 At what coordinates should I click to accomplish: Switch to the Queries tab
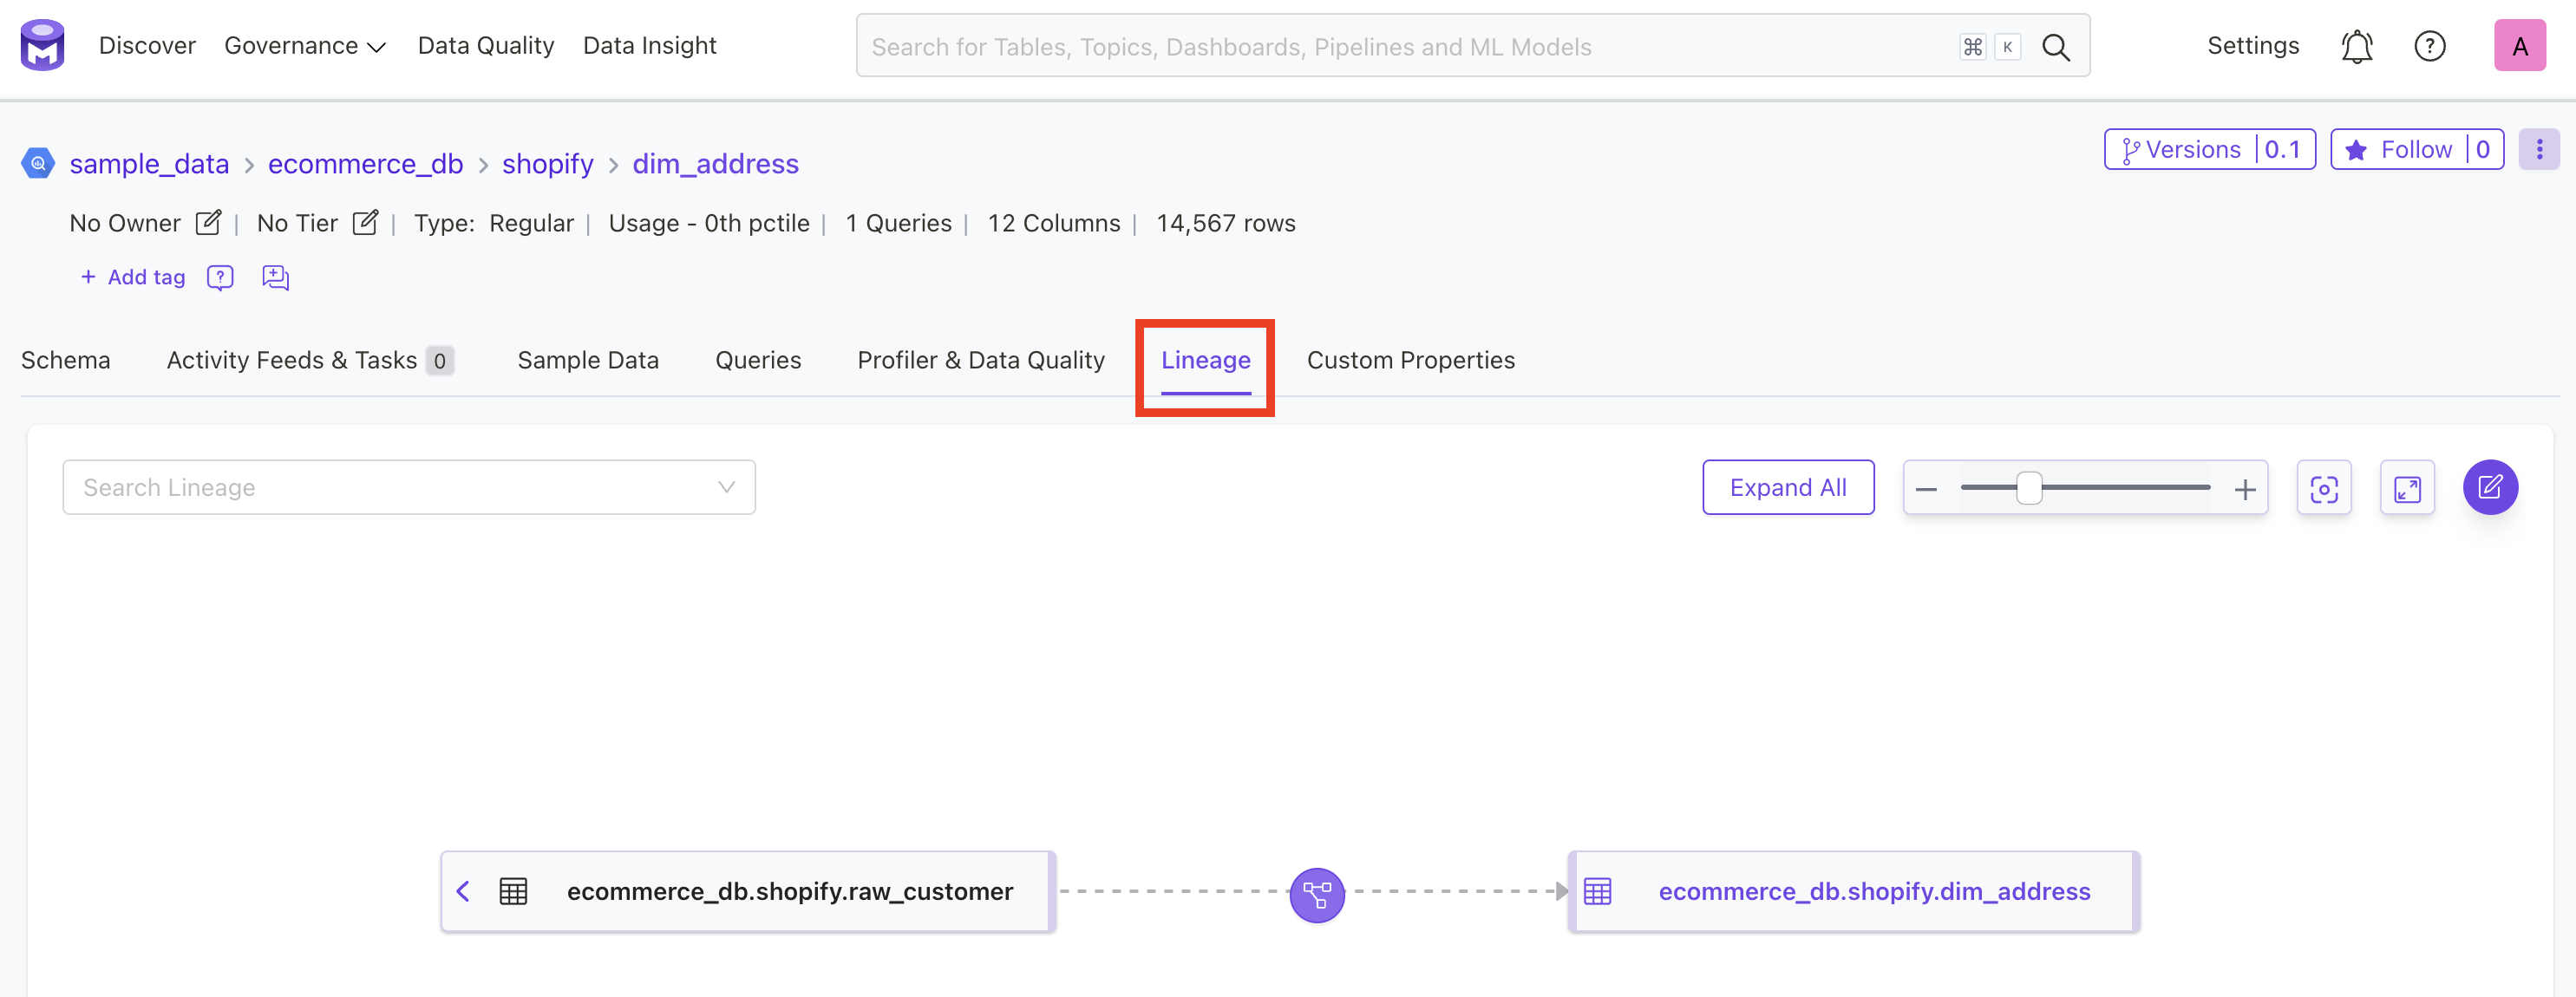pos(758,360)
